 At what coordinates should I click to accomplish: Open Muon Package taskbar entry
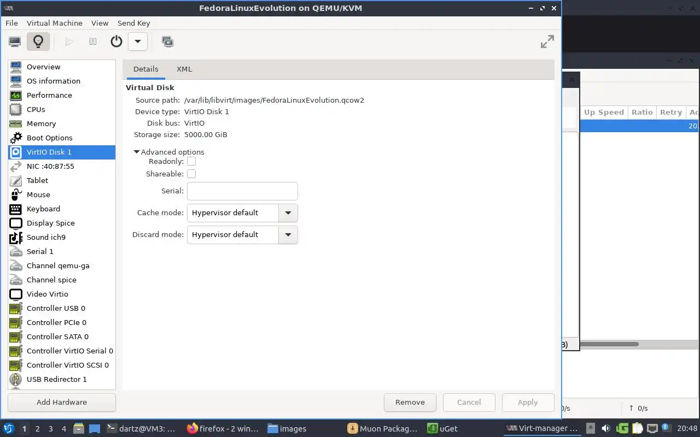[x=382, y=429]
